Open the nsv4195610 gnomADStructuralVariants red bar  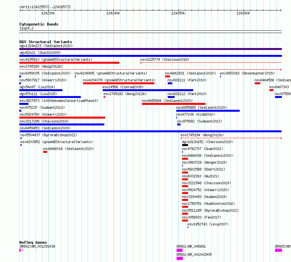pyautogui.click(x=69, y=63)
